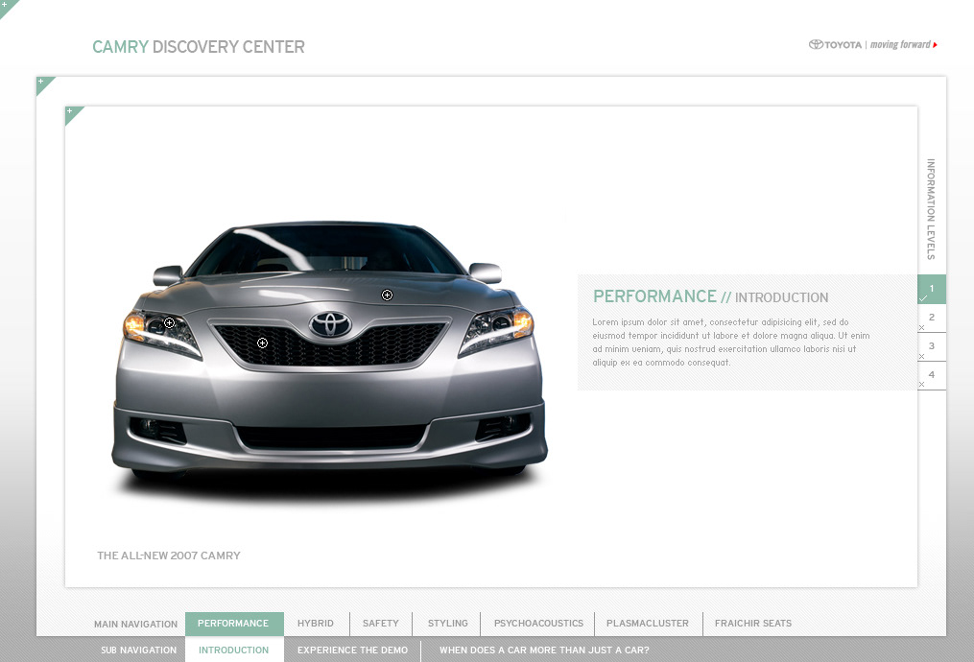This screenshot has width=974, height=662.
Task: Open Experience the Demo
Action: click(352, 650)
